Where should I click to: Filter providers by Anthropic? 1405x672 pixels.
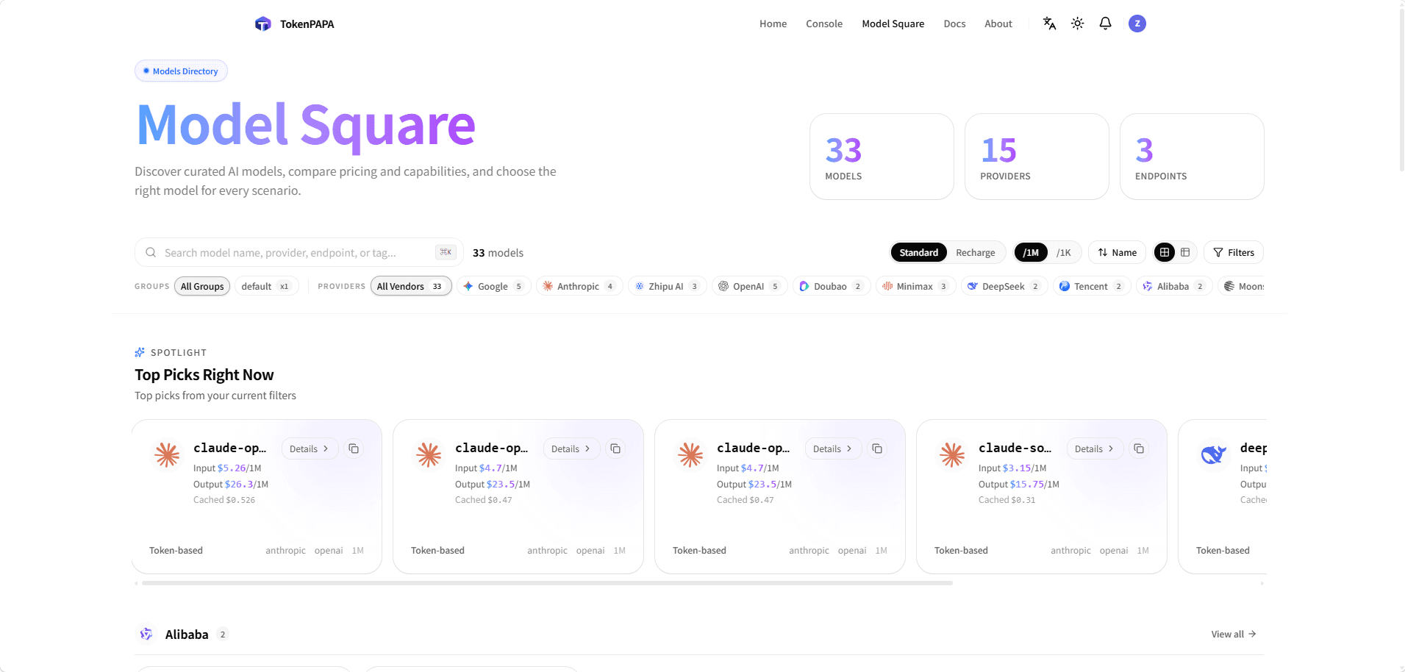[x=579, y=286]
